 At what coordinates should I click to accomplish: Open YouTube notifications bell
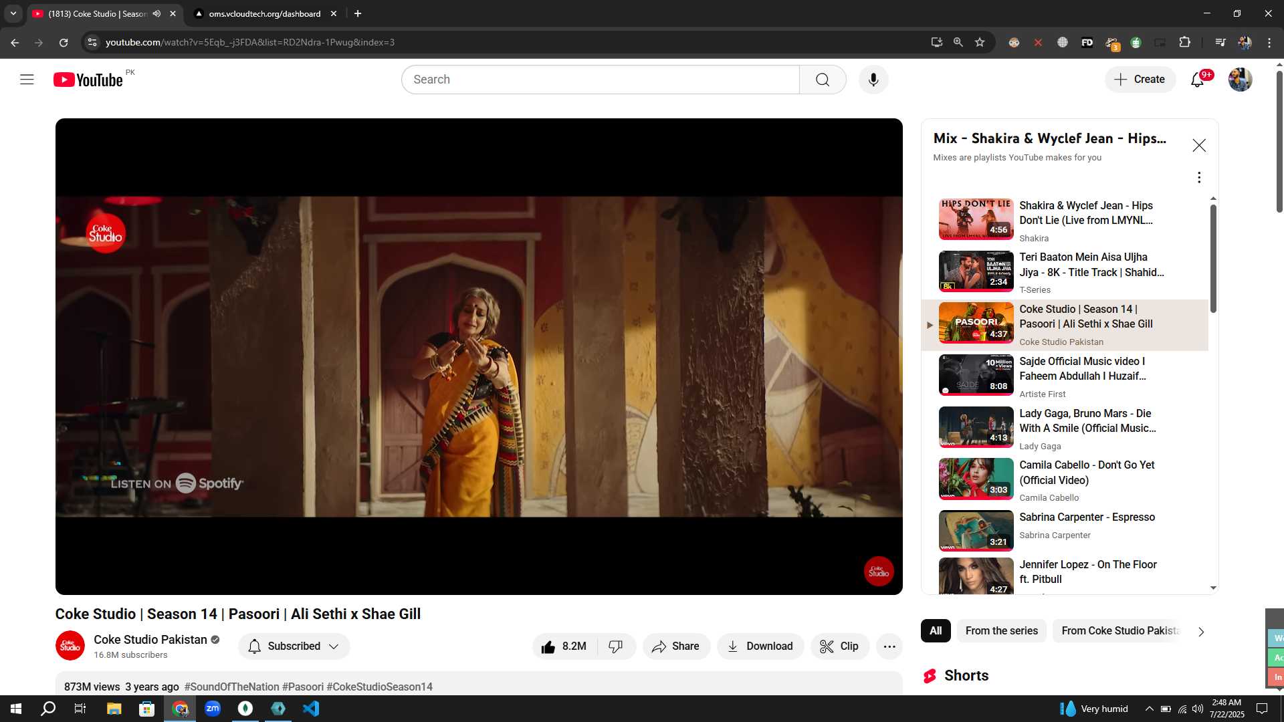coord(1198,80)
